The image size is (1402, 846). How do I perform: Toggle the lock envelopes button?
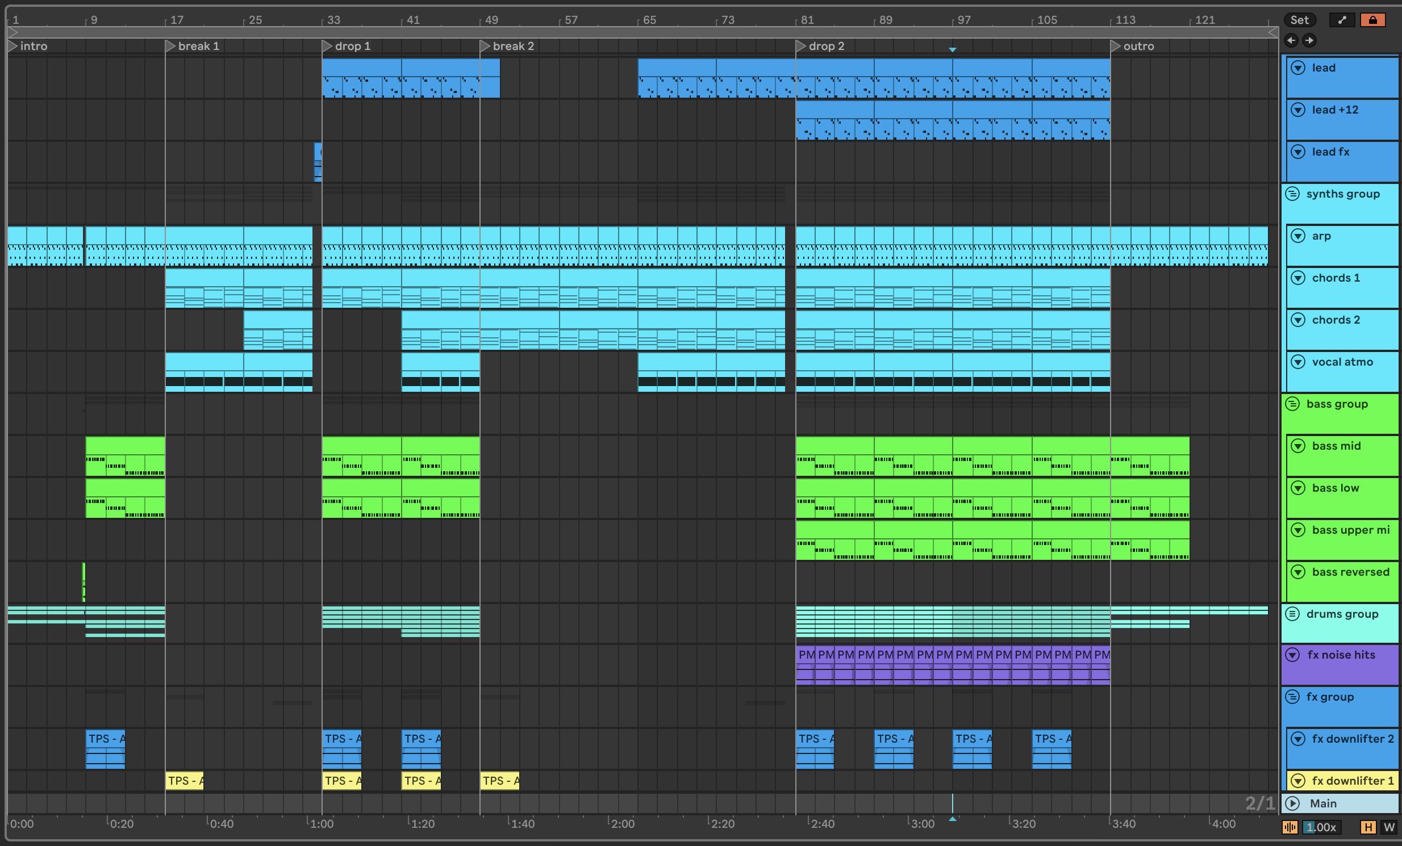[1372, 20]
